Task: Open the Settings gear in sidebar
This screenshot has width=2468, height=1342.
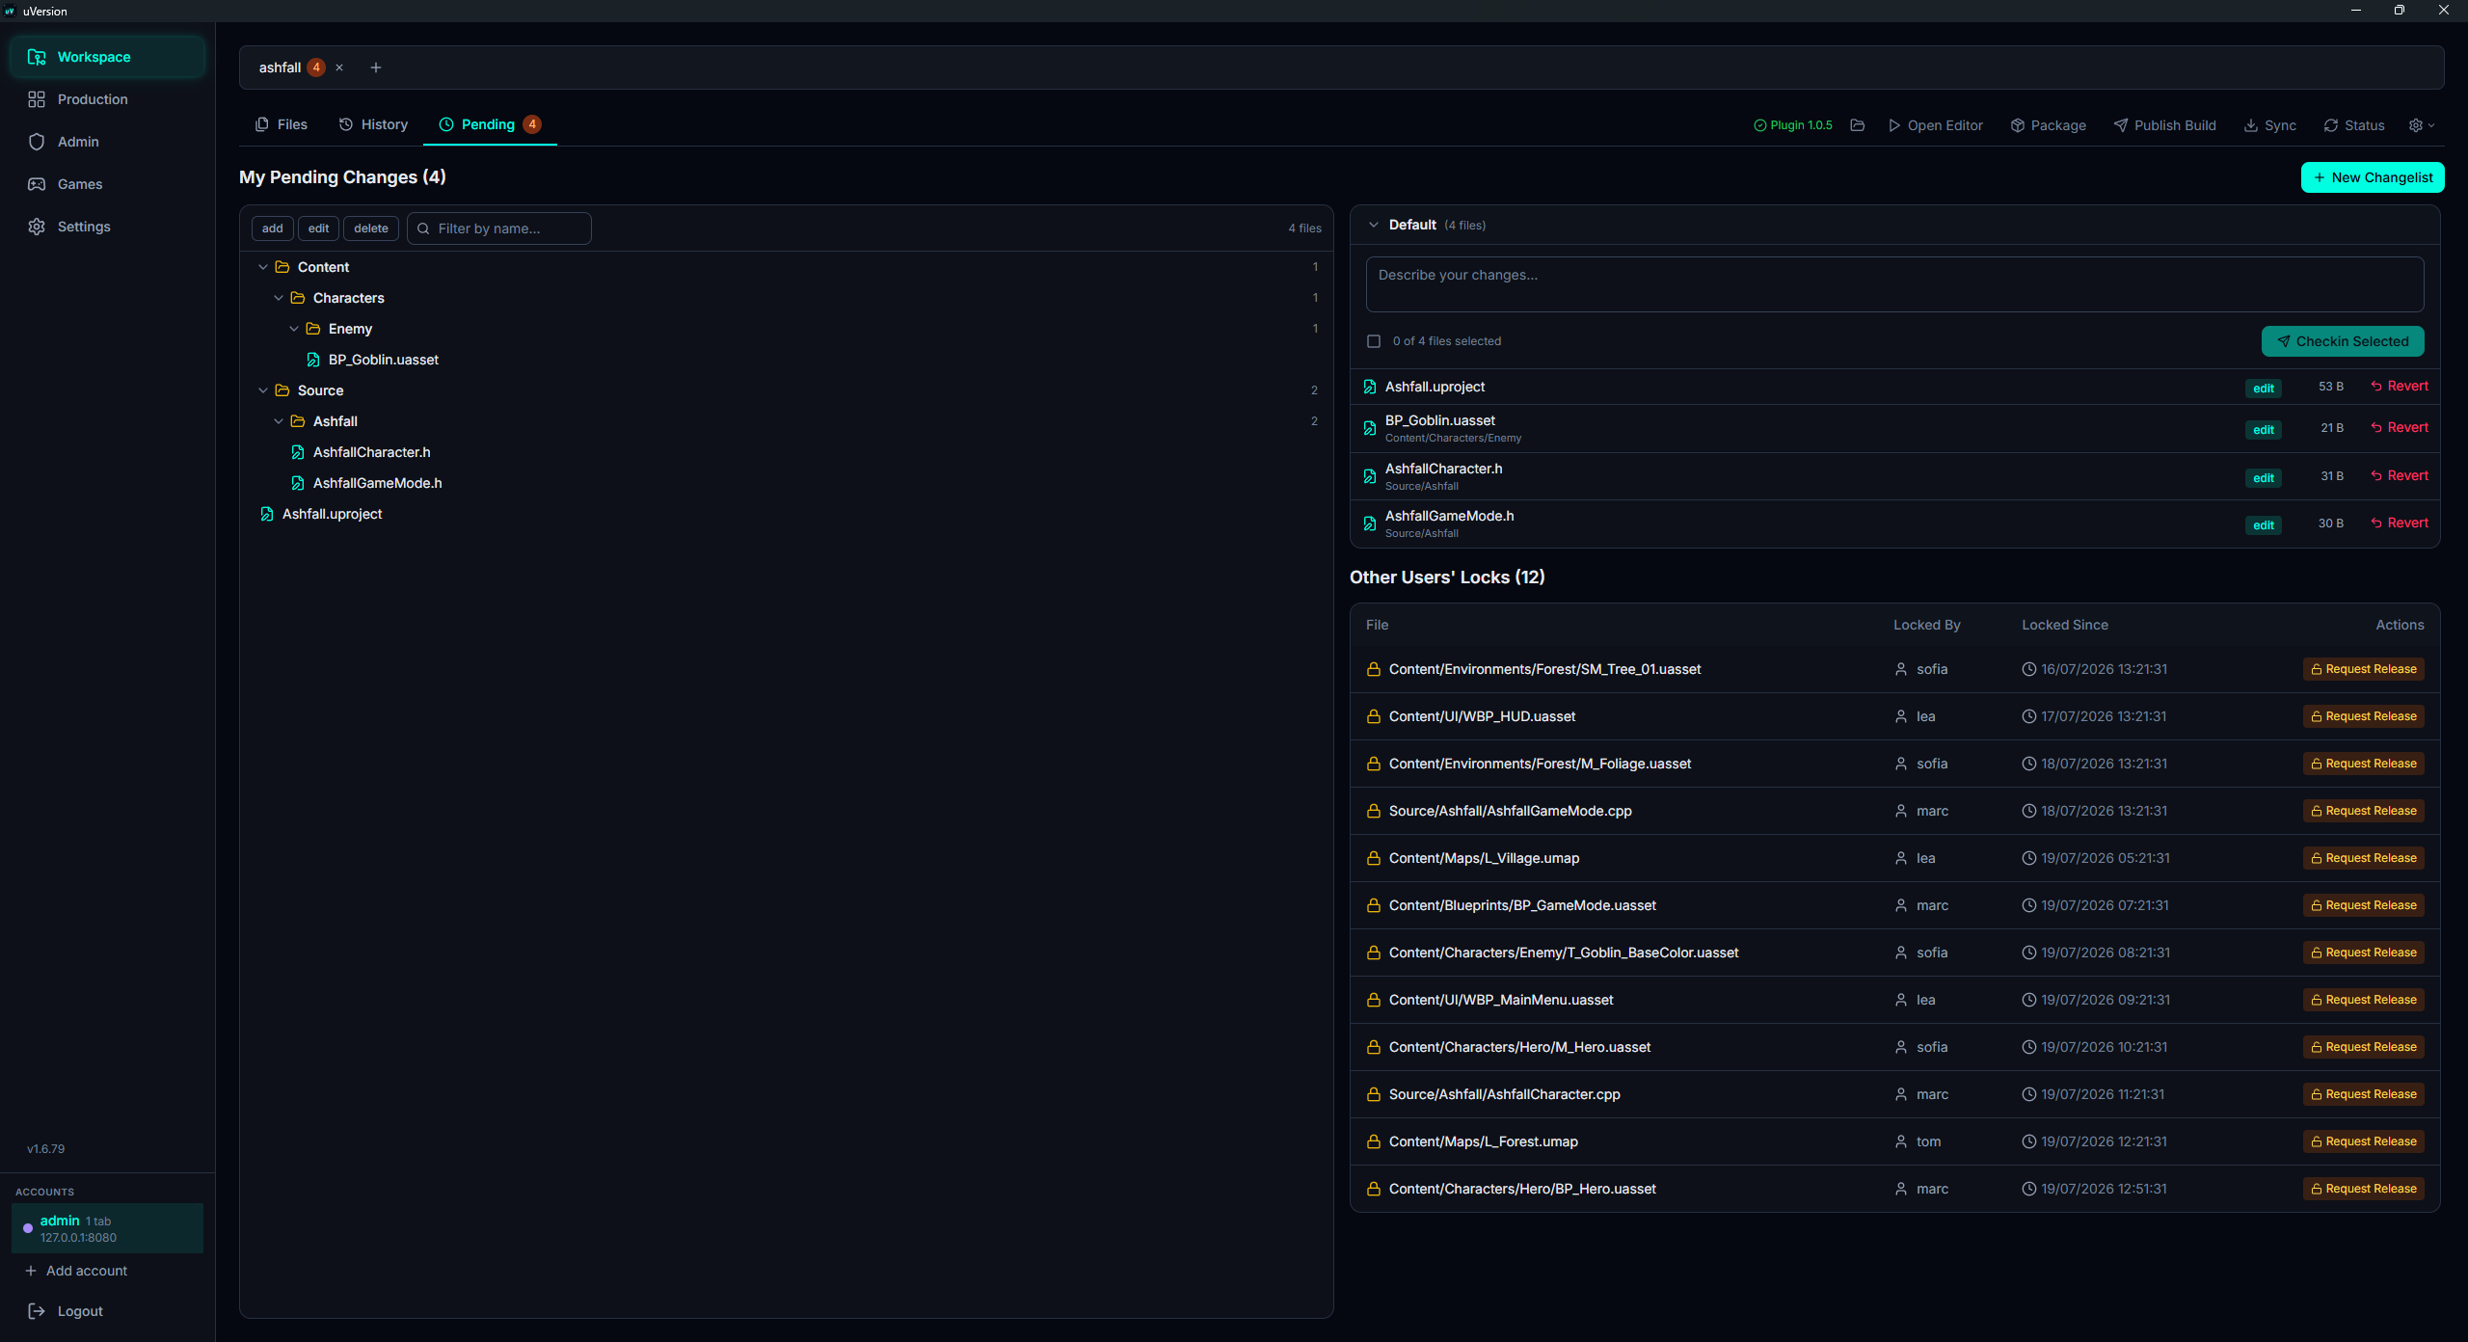Action: click(x=107, y=227)
